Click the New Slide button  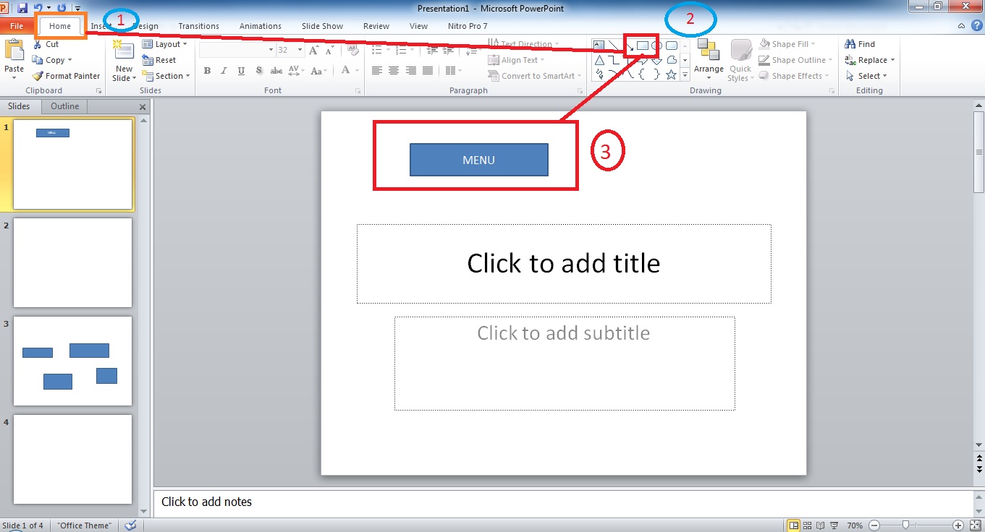124,61
